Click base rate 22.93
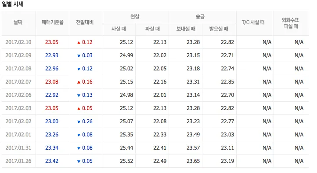The image size is (317, 173). pyautogui.click(x=52, y=55)
